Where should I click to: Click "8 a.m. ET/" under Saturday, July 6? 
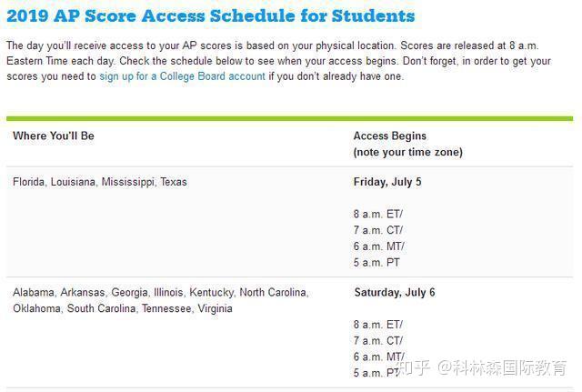(377, 325)
